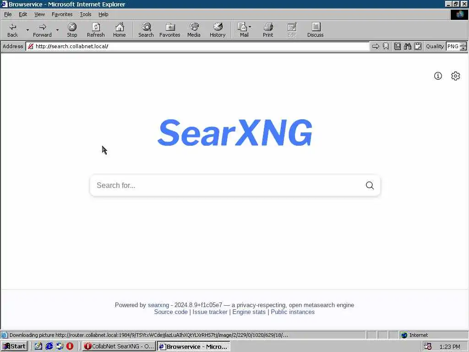
Task: Open the Tools menu
Action: [85, 14]
